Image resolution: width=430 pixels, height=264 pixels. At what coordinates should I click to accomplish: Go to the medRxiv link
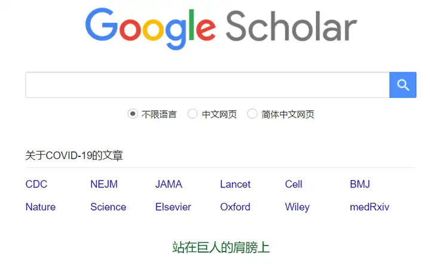click(370, 207)
